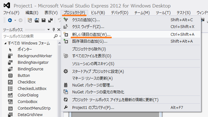
Task: Toggle the Toolbox auto-hide pin
Action: [54, 30]
